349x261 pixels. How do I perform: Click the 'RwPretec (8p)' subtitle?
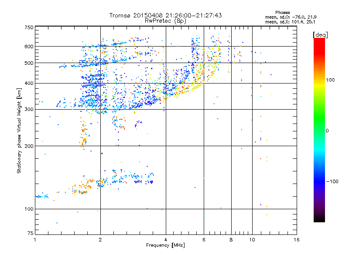[x=165, y=21]
